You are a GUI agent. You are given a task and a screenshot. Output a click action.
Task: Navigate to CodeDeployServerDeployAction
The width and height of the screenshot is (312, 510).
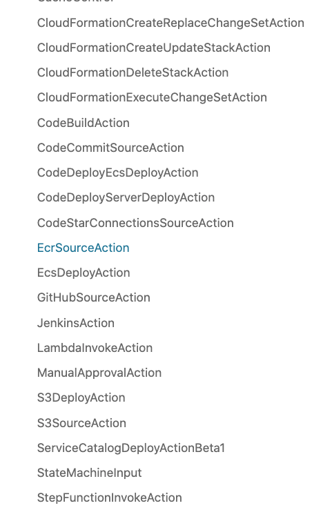(x=126, y=198)
